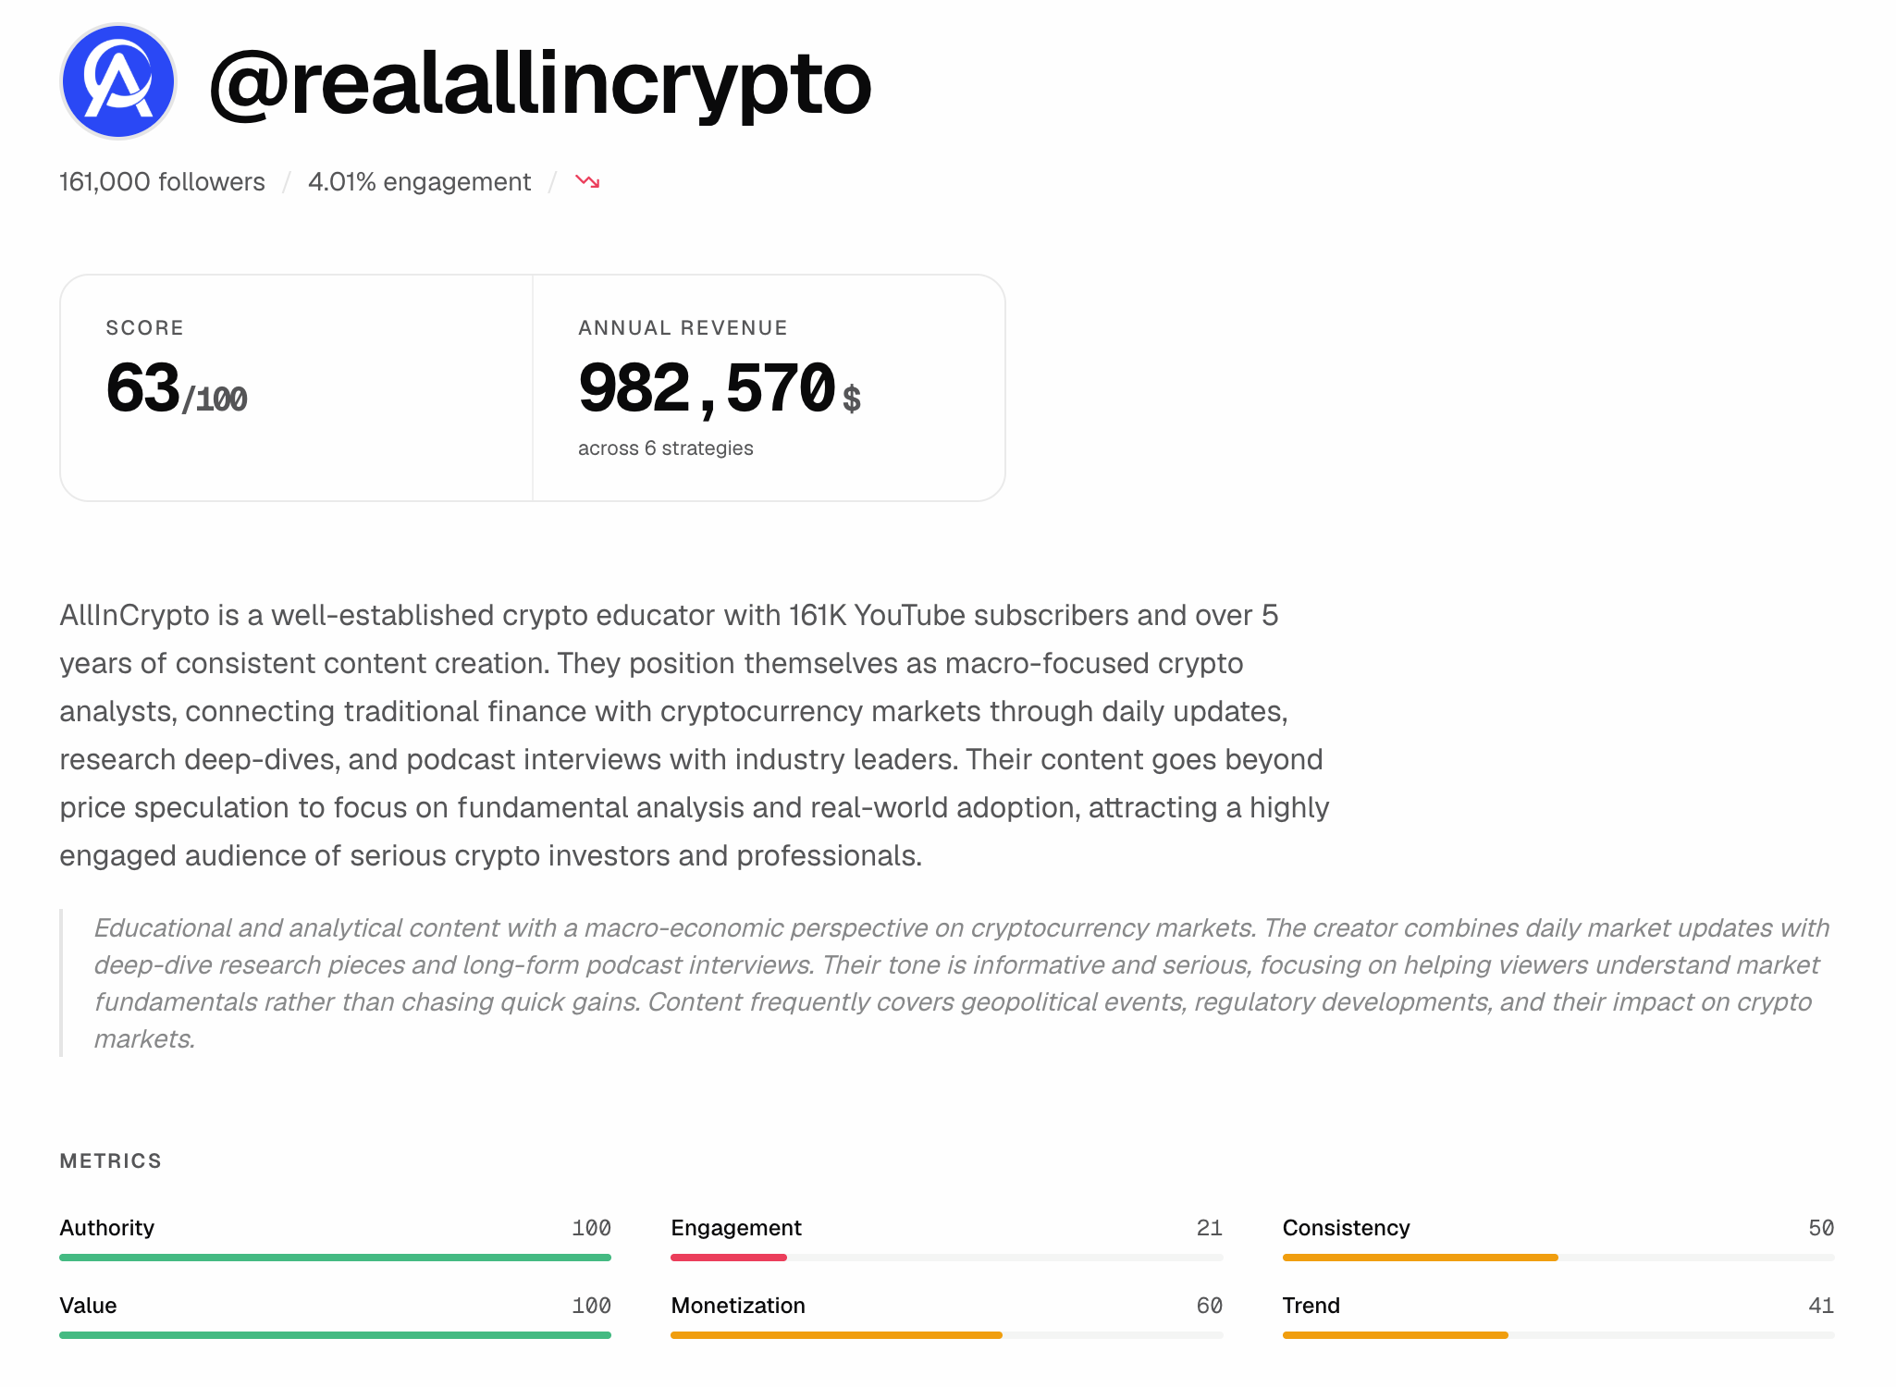Viewport: 1896px width, 1387px height.
Task: Click the Metrics section heading
Action: pyautogui.click(x=111, y=1161)
